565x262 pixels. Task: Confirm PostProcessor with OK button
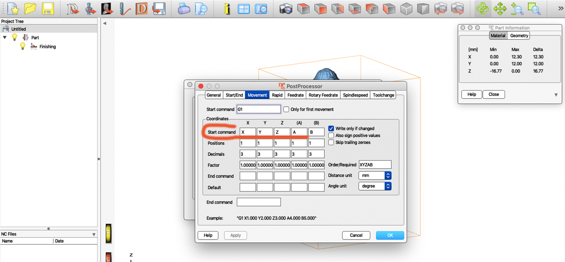390,235
